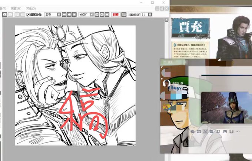Image resolution: width=252 pixels, height=161 pixels.
Task: Rotate the canvas clockwise
Action: click(x=102, y=14)
